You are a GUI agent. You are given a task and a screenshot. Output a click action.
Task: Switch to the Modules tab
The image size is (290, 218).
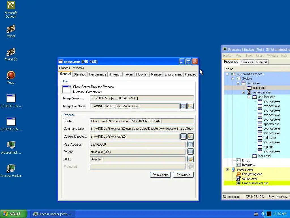click(x=142, y=74)
